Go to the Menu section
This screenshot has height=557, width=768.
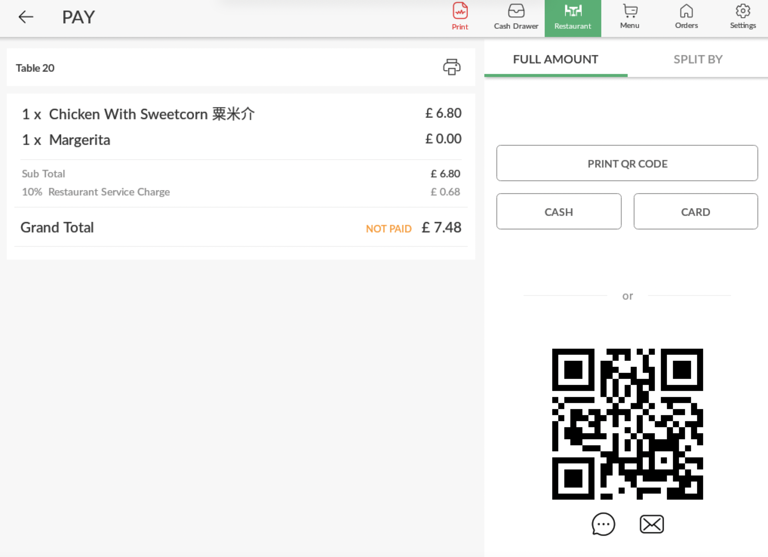pos(629,17)
